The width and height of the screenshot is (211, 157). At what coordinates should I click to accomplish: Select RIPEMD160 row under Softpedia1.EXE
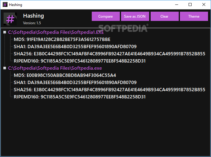80,61
